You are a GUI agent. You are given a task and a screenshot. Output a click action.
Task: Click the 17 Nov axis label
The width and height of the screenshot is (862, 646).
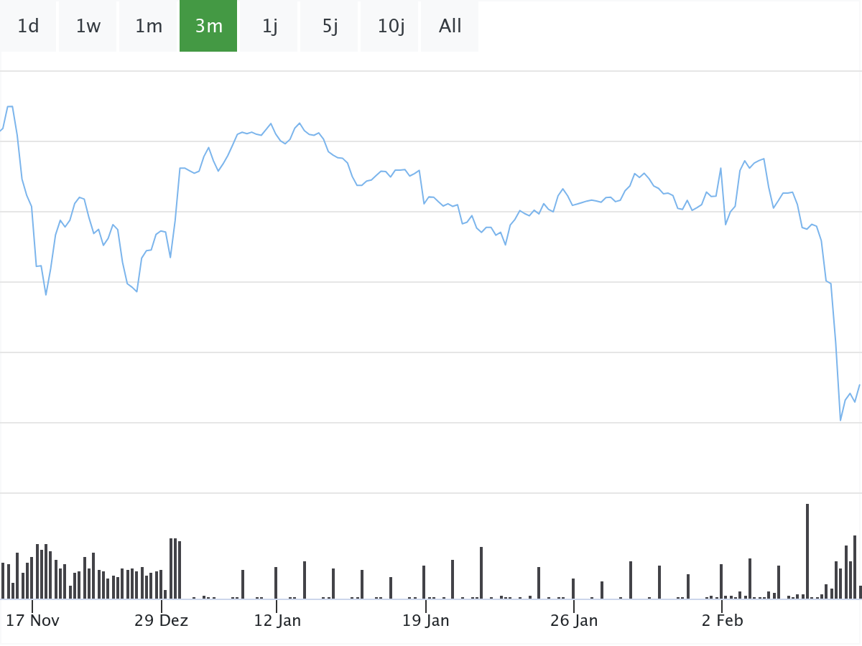(33, 620)
